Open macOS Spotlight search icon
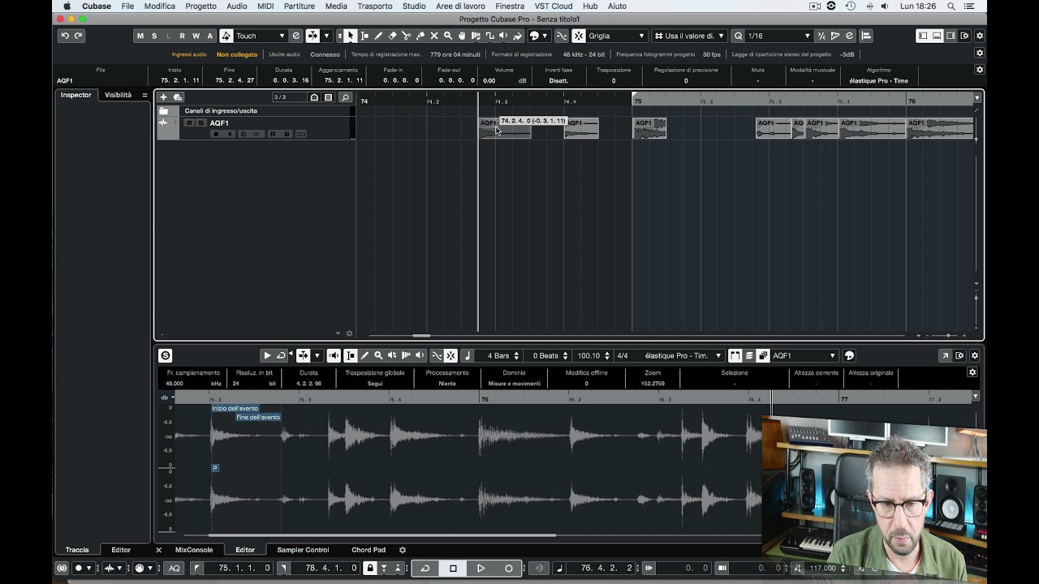 [951, 6]
